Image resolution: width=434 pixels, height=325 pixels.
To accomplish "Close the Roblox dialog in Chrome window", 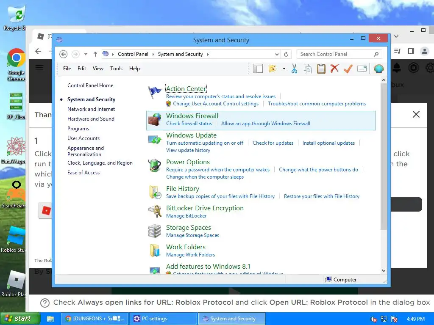I will pos(416,114).
